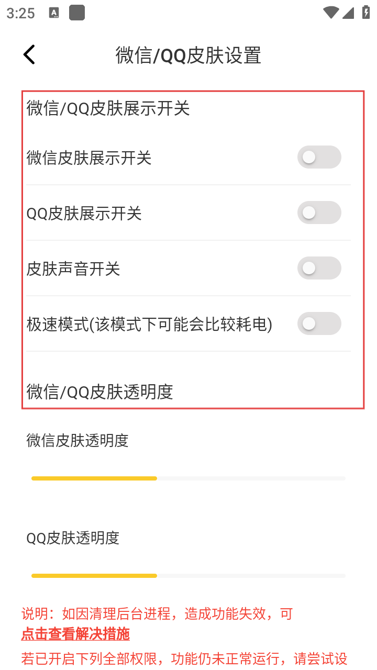Viewport: 377px width, 670px height.
Task: Enable the 微信皮肤展示开关 toggle
Action: coord(319,157)
